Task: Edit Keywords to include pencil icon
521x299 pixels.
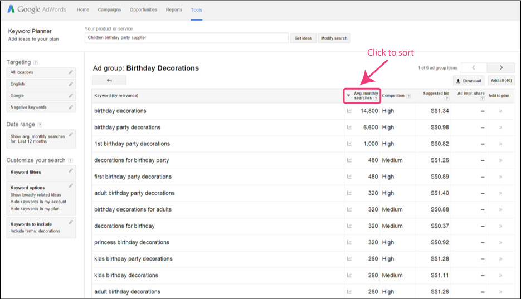Action: coord(71,222)
